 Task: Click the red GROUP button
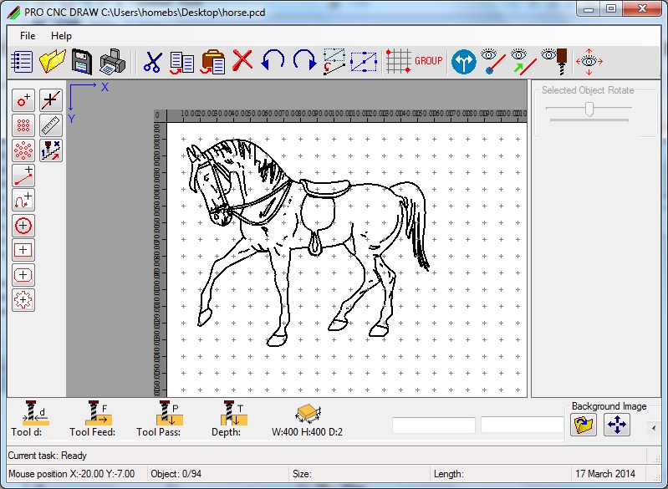click(429, 61)
